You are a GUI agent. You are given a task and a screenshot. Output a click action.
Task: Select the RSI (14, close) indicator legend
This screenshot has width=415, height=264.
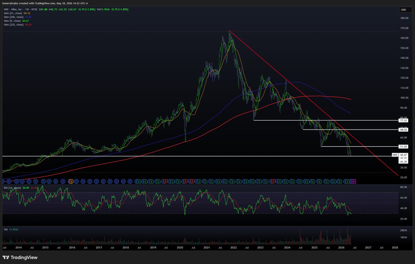(x=20, y=187)
